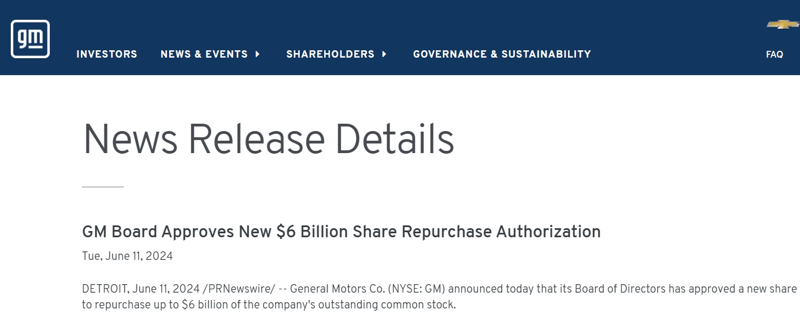Click the $6 Billion Share Repurchase headline

[x=341, y=232]
